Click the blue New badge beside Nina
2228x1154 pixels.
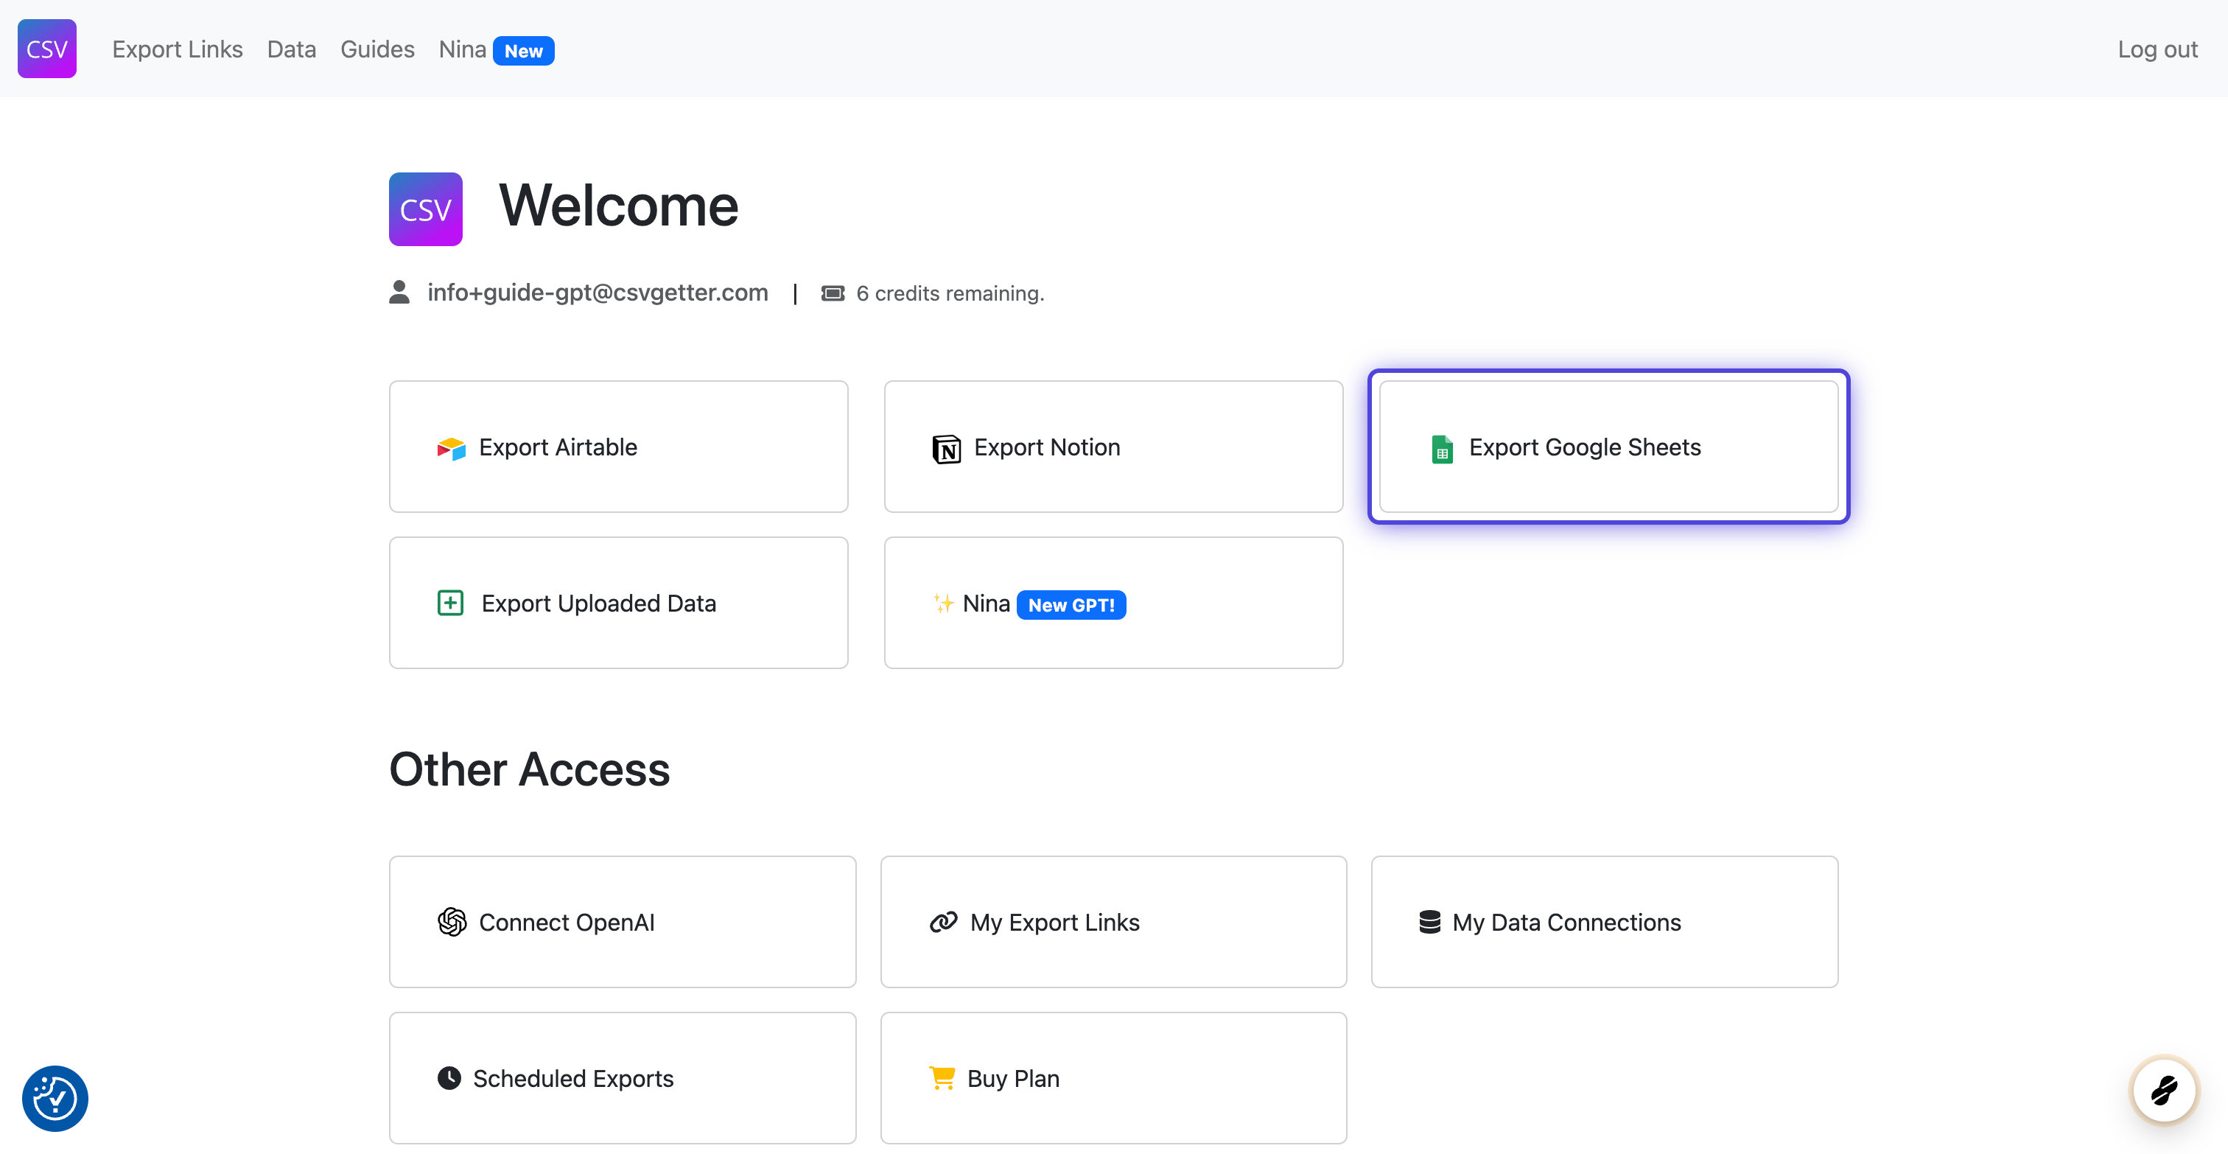[x=523, y=51]
